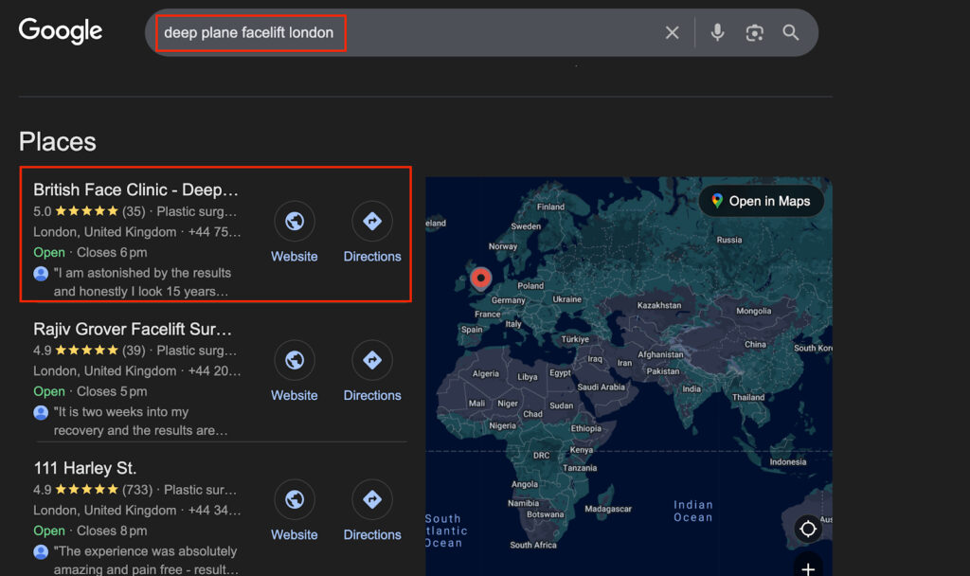Clear the search query with X
The height and width of the screenshot is (576, 970).
pos(672,33)
